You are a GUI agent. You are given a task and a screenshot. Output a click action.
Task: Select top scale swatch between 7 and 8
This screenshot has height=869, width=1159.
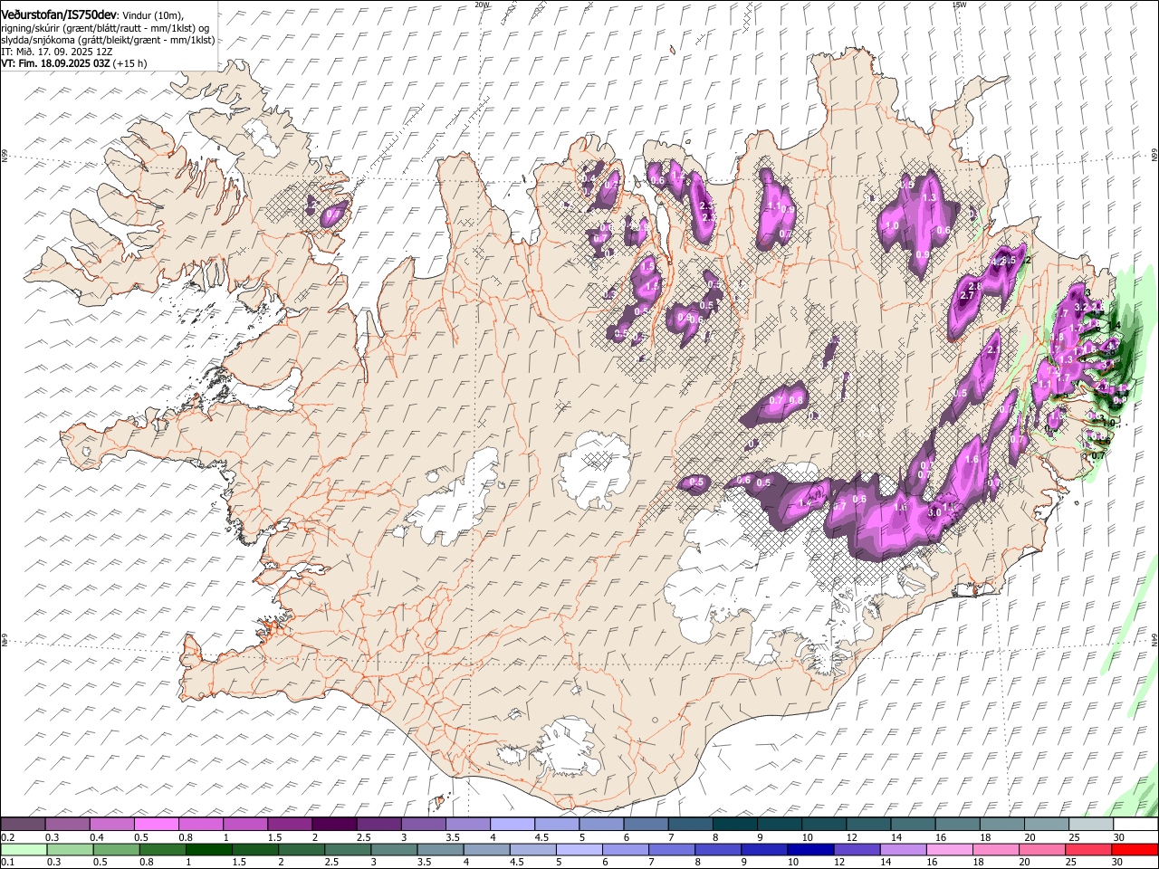(x=691, y=825)
